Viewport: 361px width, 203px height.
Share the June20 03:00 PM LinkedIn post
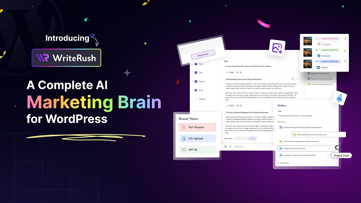[x=345, y=61]
